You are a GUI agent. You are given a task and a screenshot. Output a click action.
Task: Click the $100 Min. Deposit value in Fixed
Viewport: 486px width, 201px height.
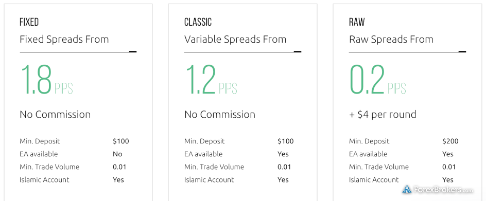tap(121, 141)
